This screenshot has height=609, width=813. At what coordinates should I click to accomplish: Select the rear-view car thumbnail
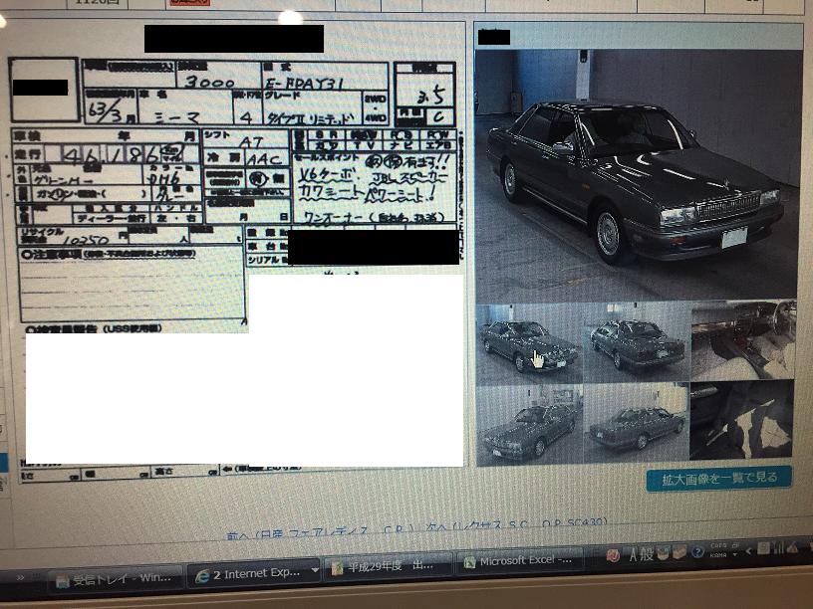[636, 343]
